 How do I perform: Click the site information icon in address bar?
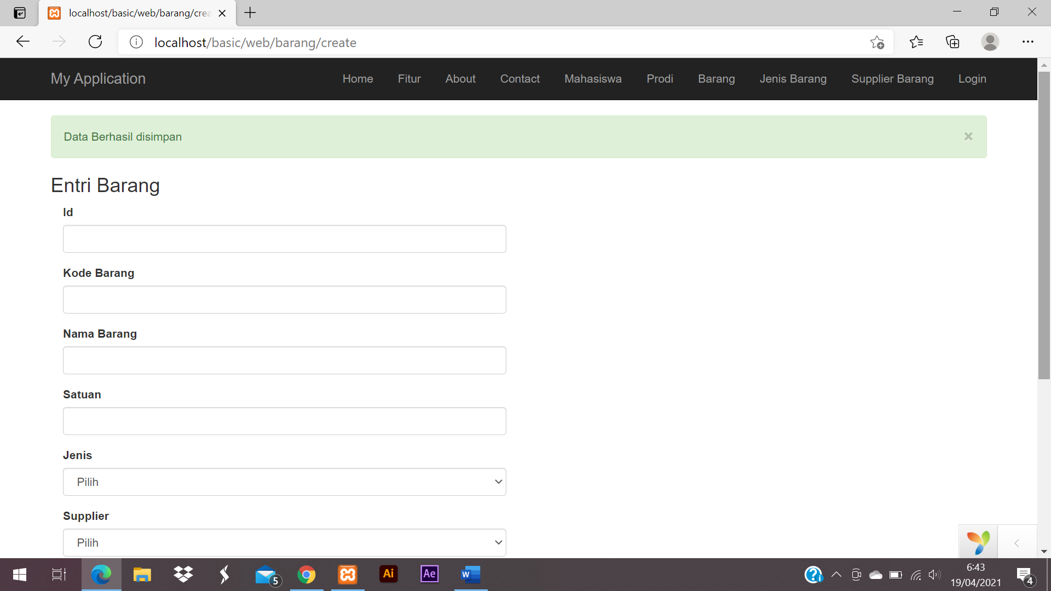tap(136, 42)
